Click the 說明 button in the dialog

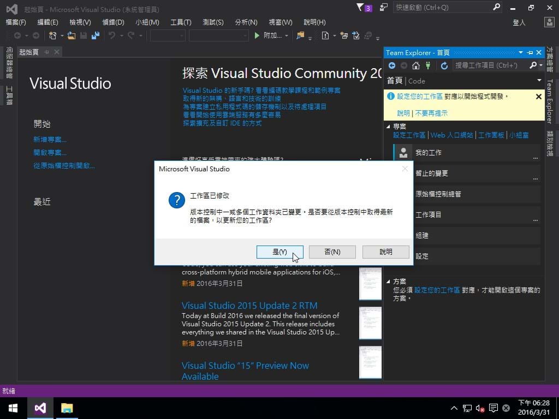386,252
